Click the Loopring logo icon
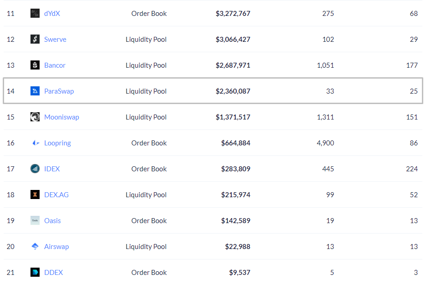This screenshot has width=431, height=284. pos(35,143)
